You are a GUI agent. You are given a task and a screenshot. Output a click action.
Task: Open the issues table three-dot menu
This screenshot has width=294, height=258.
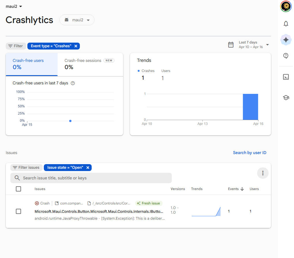coord(263,173)
